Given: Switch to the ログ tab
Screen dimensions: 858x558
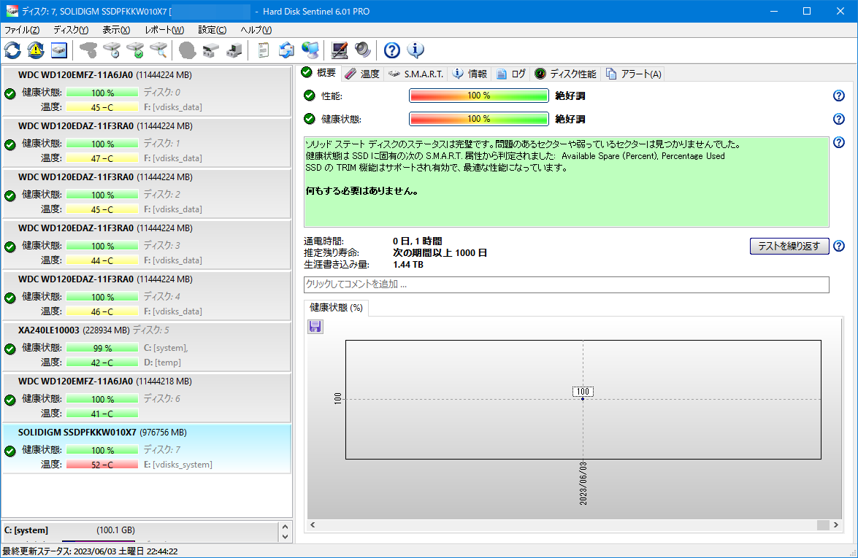Looking at the screenshot, I should click(x=511, y=74).
